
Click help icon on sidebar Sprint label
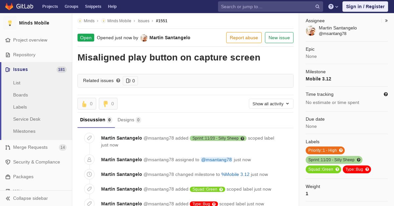pyautogui.click(x=359, y=160)
